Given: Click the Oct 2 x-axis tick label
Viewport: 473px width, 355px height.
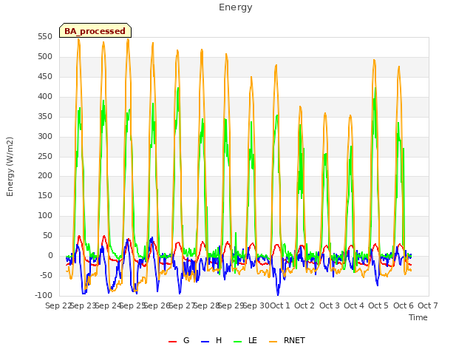Looking at the screenshot, I should [x=304, y=305].
